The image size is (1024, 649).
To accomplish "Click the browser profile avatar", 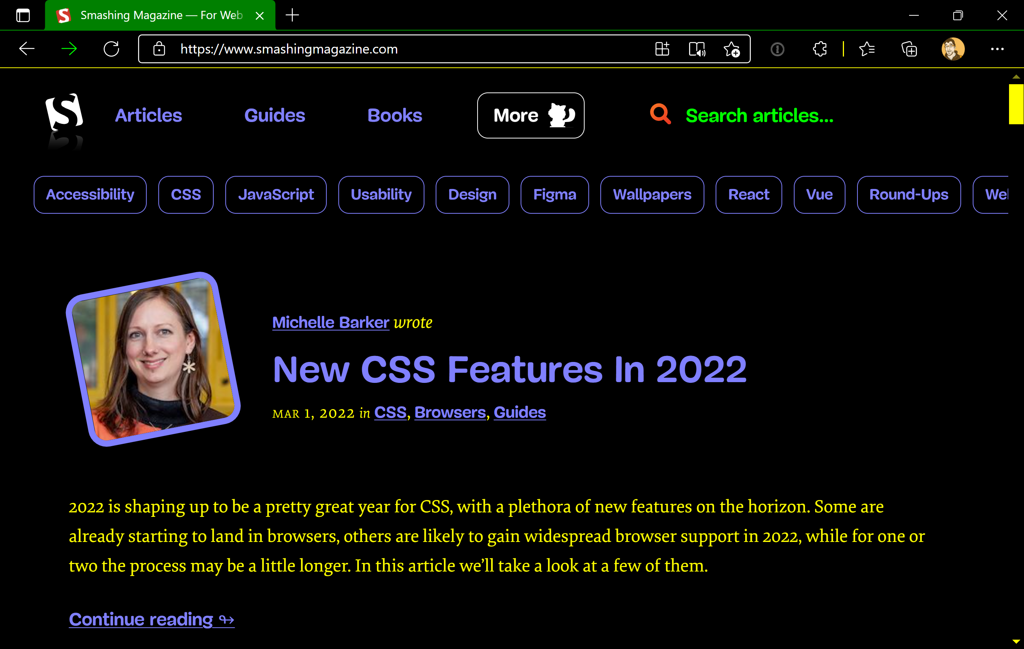I will pyautogui.click(x=953, y=49).
